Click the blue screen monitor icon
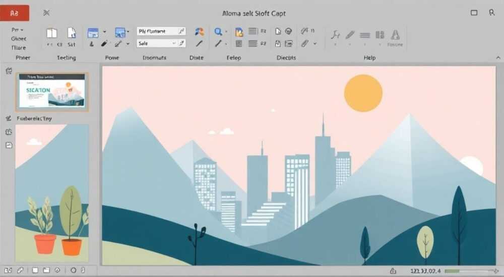504x277 pixels. [120, 33]
